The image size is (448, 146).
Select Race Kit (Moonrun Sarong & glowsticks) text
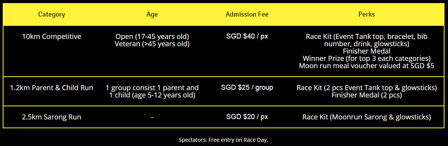pyautogui.click(x=367, y=117)
